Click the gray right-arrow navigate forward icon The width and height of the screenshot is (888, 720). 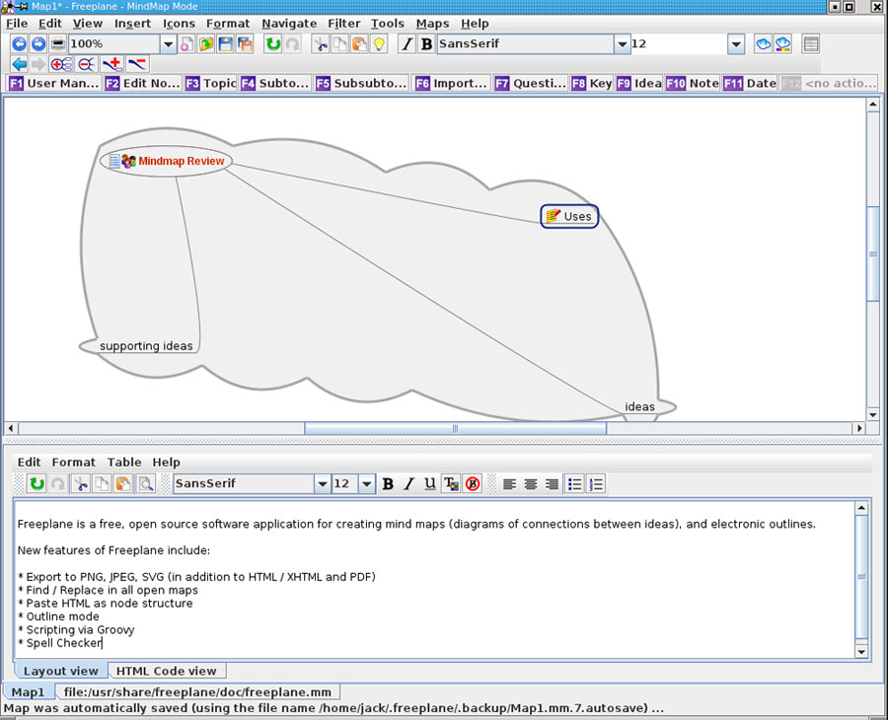click(38, 64)
